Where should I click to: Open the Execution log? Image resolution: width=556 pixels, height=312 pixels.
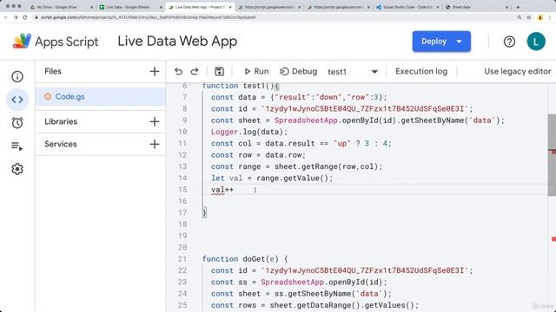421,71
